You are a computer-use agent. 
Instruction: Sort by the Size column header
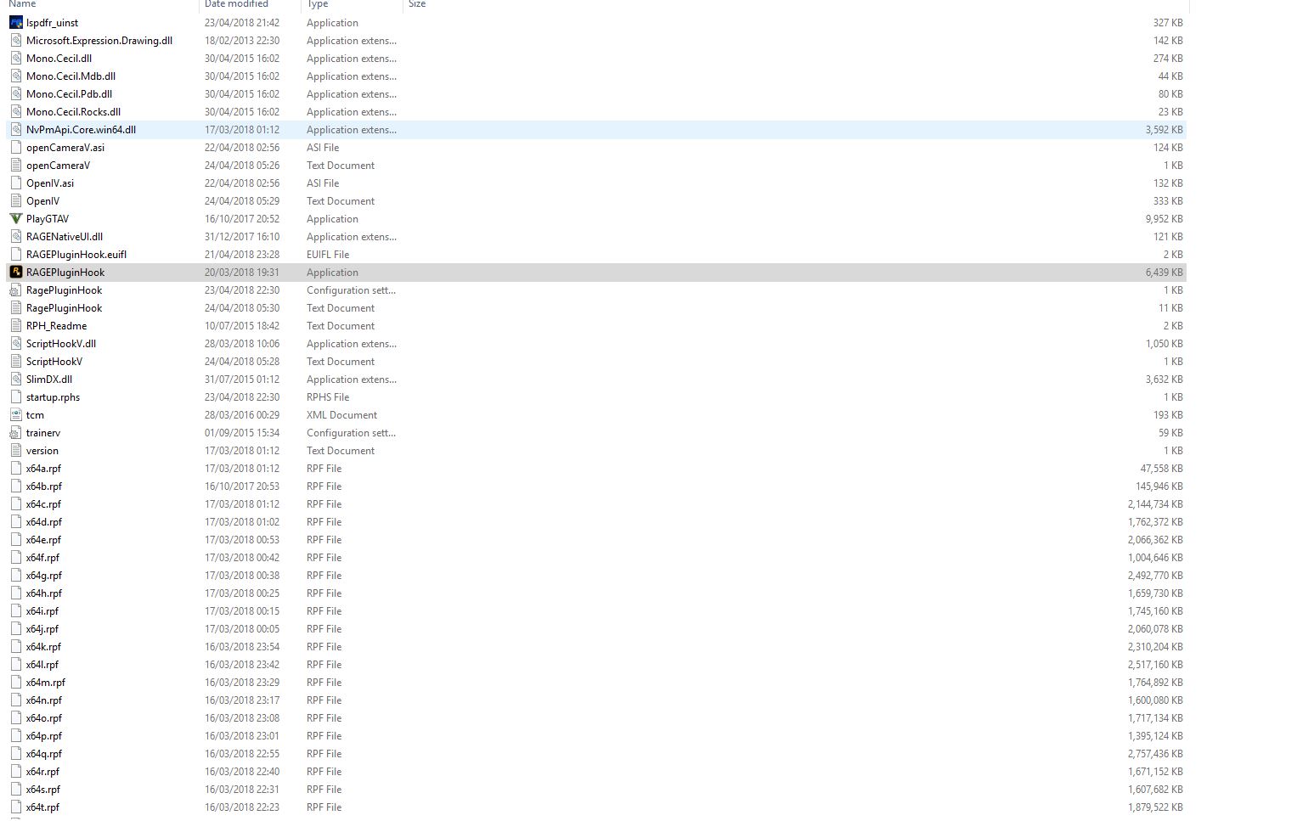click(x=417, y=4)
